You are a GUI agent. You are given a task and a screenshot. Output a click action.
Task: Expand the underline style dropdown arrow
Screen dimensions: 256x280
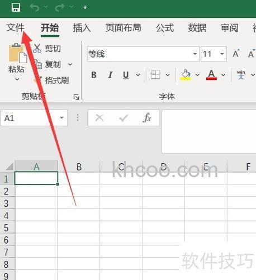138,75
